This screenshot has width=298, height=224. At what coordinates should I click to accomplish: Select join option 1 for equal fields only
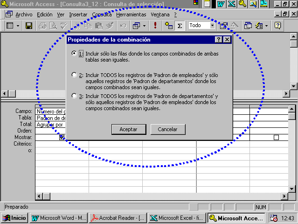(74, 54)
